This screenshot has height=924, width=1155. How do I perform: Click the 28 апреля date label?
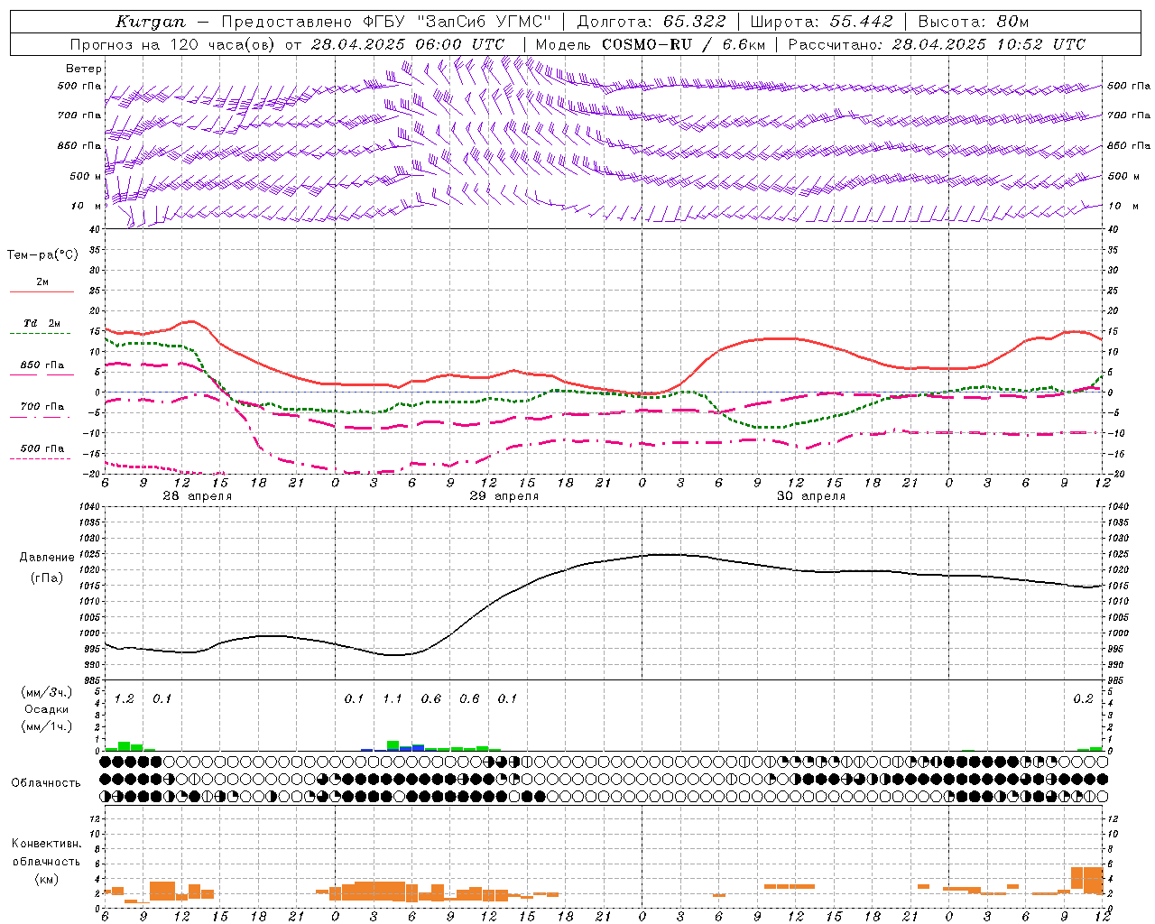pyautogui.click(x=197, y=496)
